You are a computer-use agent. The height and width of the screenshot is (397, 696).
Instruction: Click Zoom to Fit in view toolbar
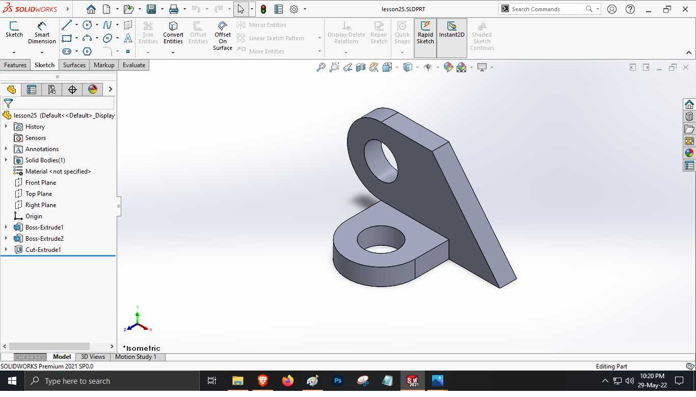pyautogui.click(x=321, y=67)
